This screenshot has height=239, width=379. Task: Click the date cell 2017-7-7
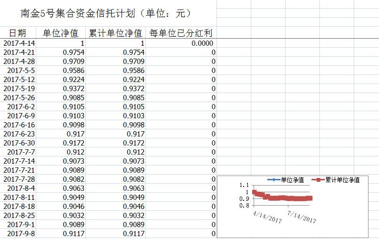click(x=21, y=152)
